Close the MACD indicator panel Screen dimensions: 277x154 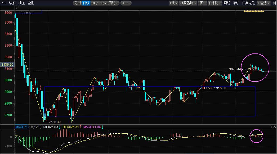[x=274, y=127]
